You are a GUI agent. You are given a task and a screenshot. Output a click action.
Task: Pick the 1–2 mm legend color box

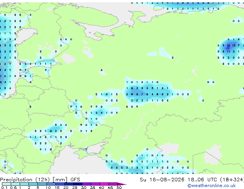point(24,184)
